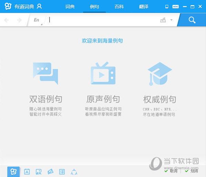Open the 译 translation tool icon
The image size is (206, 177).
62,172
